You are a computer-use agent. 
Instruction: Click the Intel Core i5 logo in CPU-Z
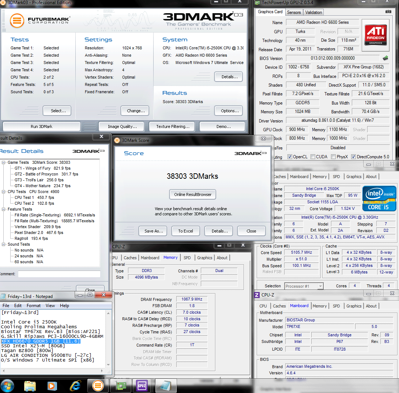coord(379,199)
